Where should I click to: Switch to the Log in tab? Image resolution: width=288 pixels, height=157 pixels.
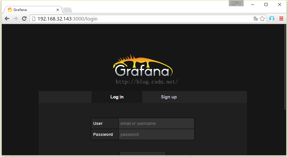click(117, 97)
